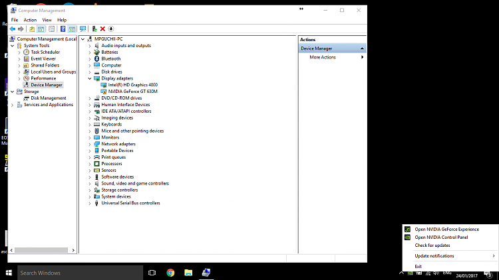Select Event Viewer in left tree

click(43, 59)
